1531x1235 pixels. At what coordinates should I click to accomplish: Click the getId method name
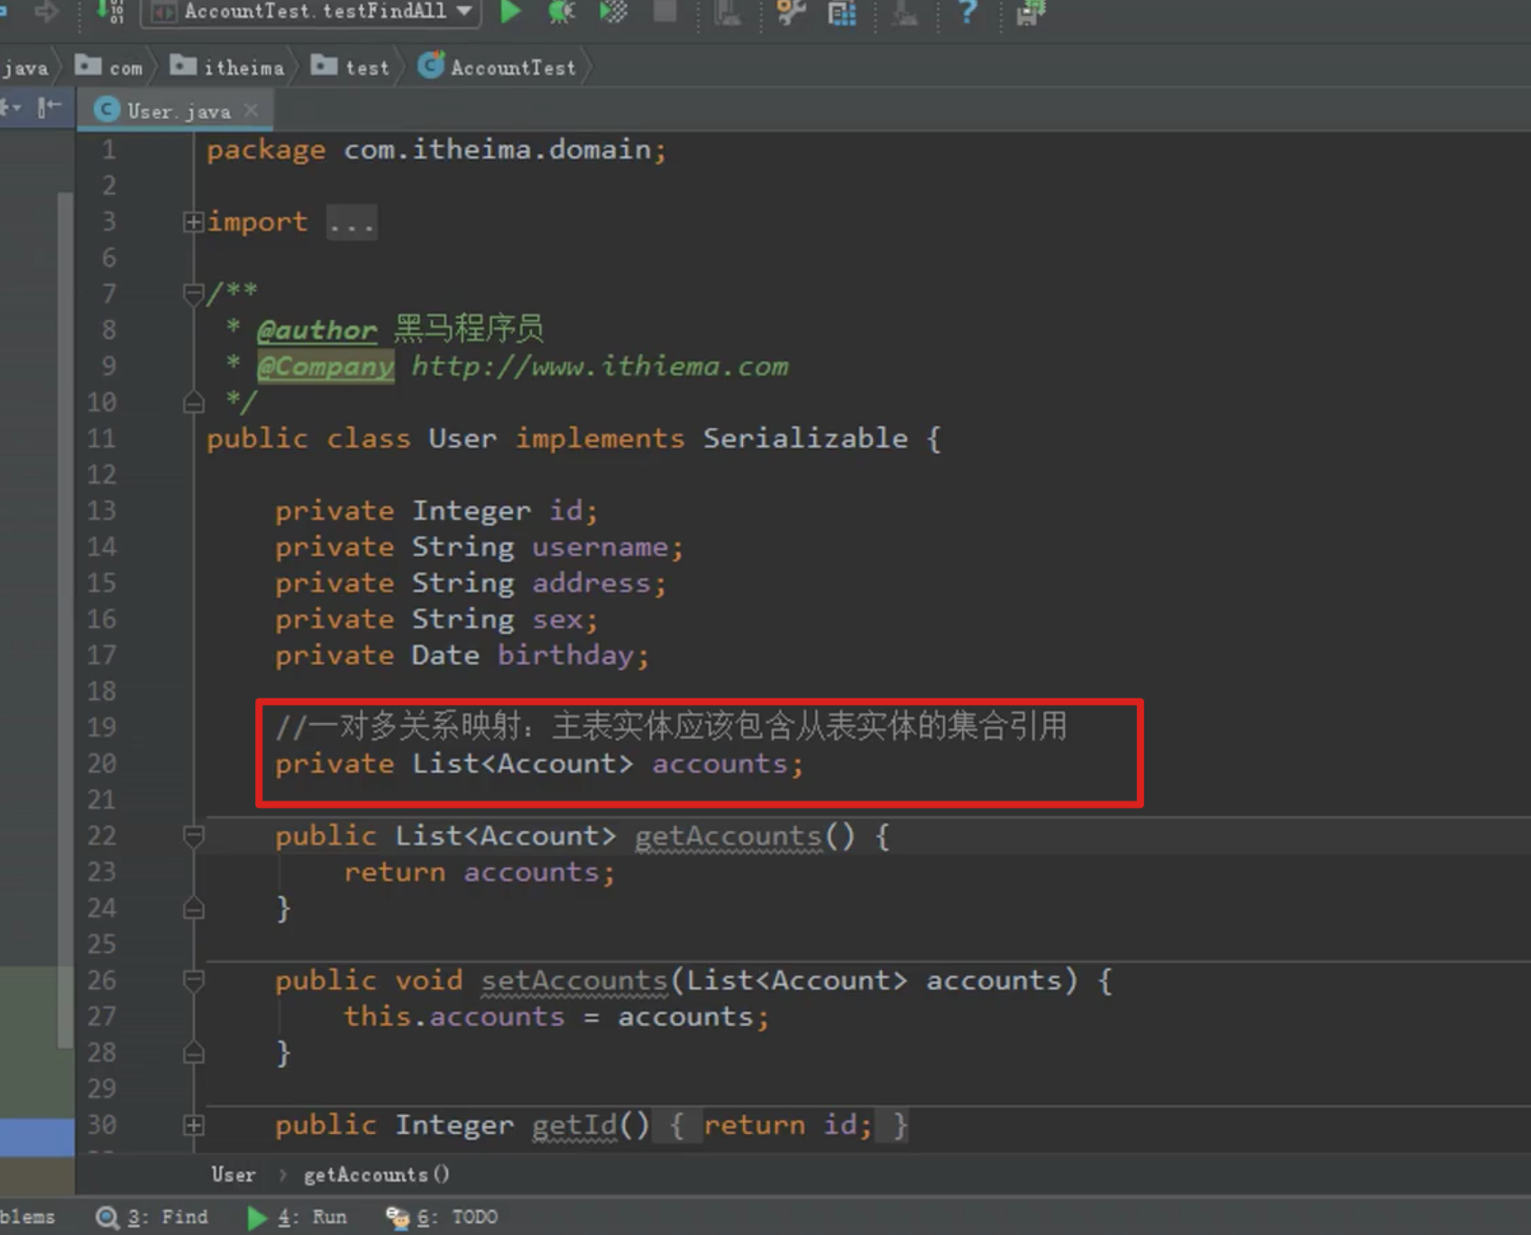click(x=573, y=1125)
